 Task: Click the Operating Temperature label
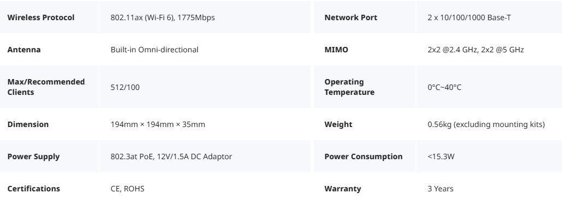pyautogui.click(x=349, y=87)
